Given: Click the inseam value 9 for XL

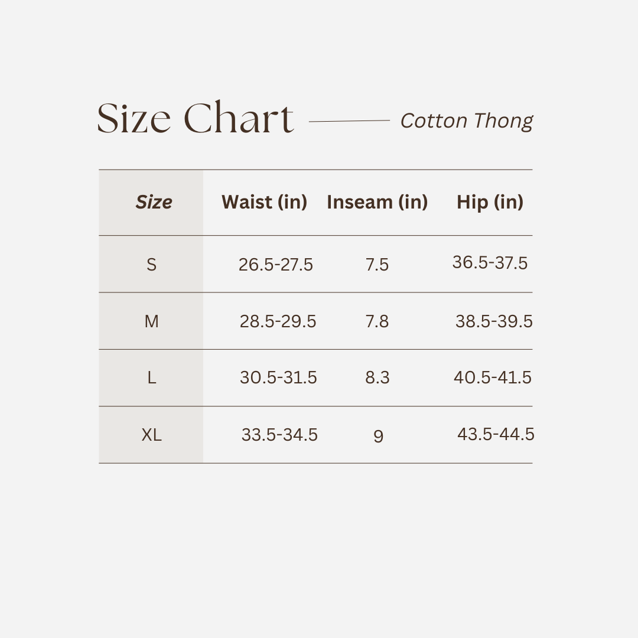Looking at the screenshot, I should tap(378, 437).
